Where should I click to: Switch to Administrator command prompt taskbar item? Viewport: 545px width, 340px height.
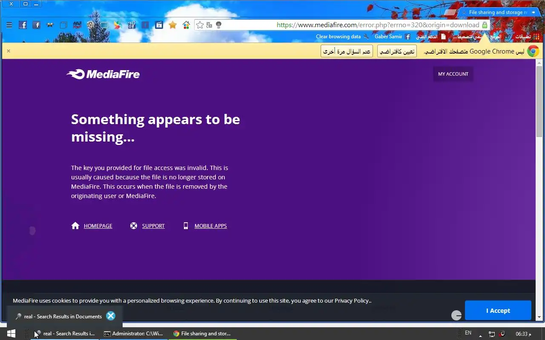134,334
